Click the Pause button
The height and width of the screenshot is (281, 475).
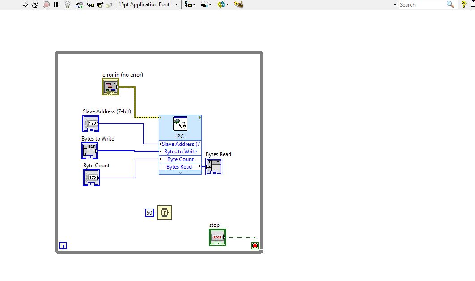(56, 4)
